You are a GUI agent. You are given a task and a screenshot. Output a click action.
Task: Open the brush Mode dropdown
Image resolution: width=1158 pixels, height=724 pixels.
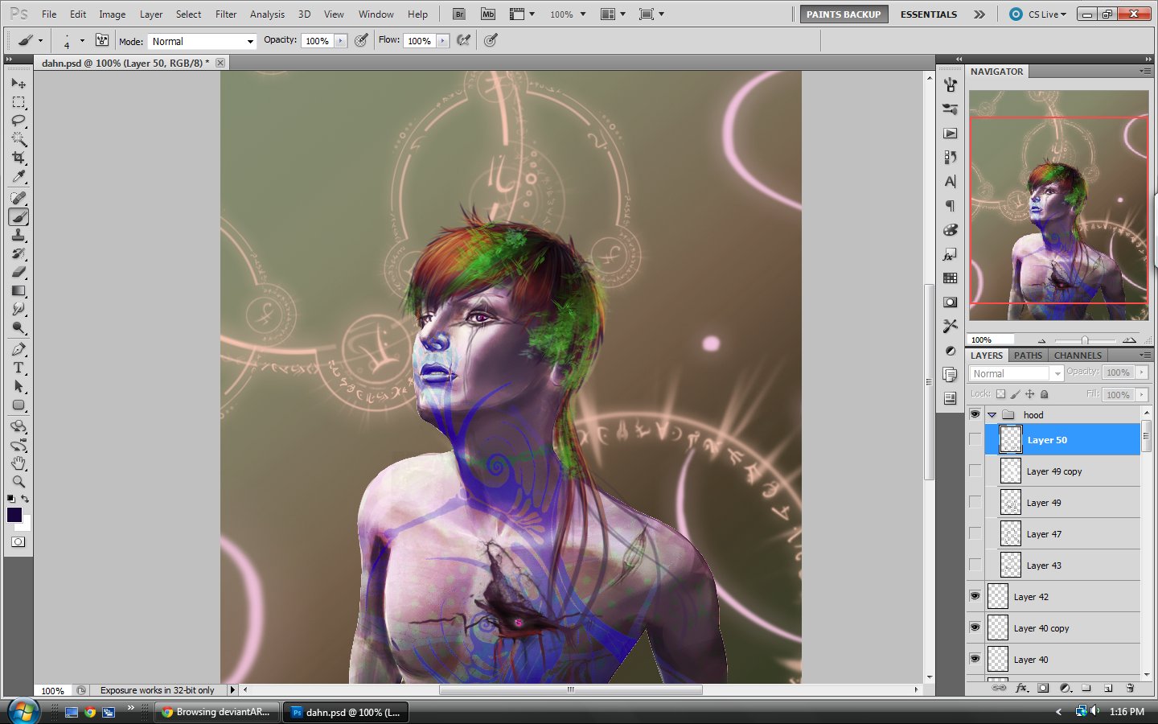[x=202, y=41]
